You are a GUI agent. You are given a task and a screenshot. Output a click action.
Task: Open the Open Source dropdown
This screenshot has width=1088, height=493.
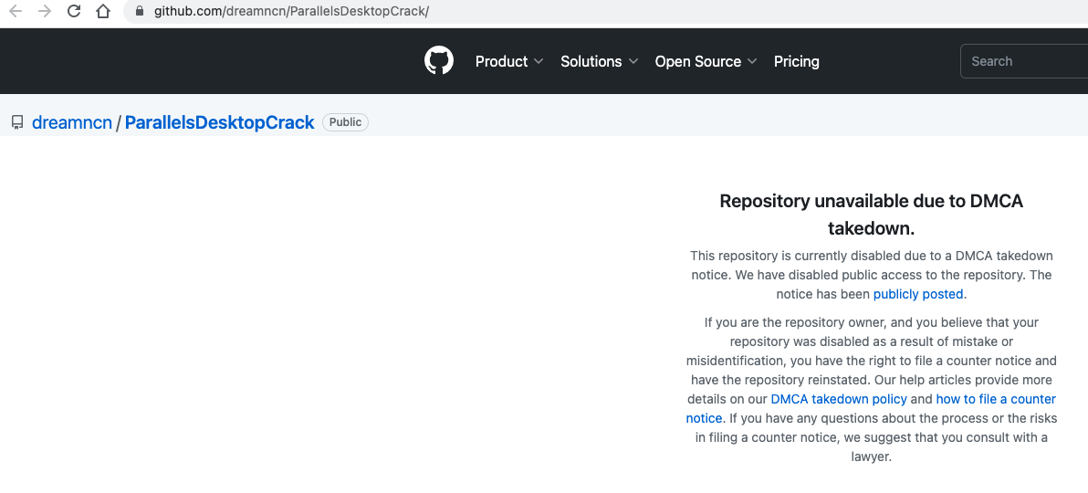tap(706, 61)
